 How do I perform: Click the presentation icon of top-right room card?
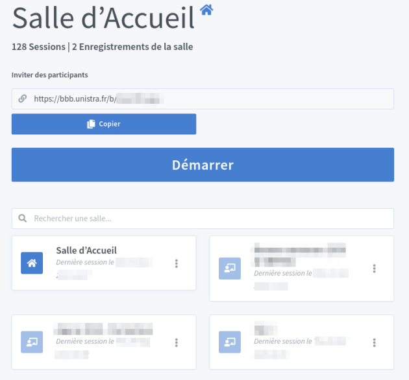(230, 268)
